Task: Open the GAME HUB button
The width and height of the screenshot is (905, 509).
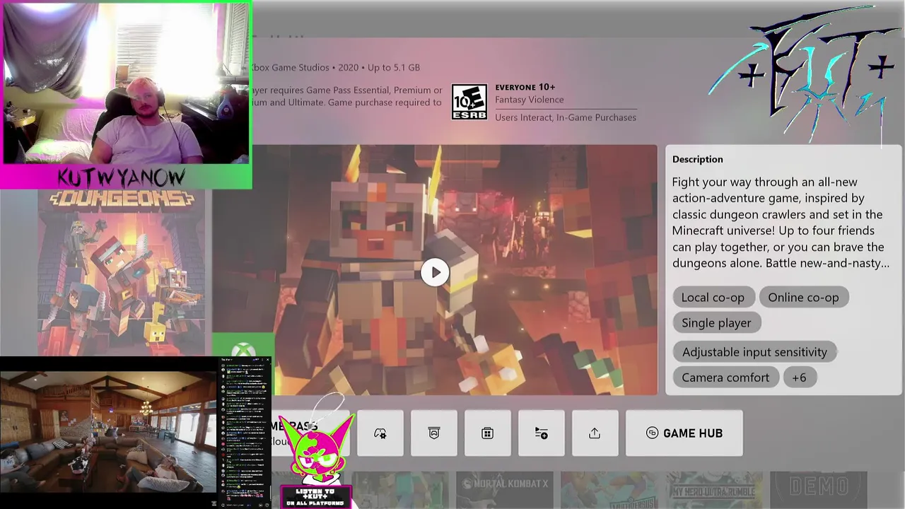Action: coord(684,433)
